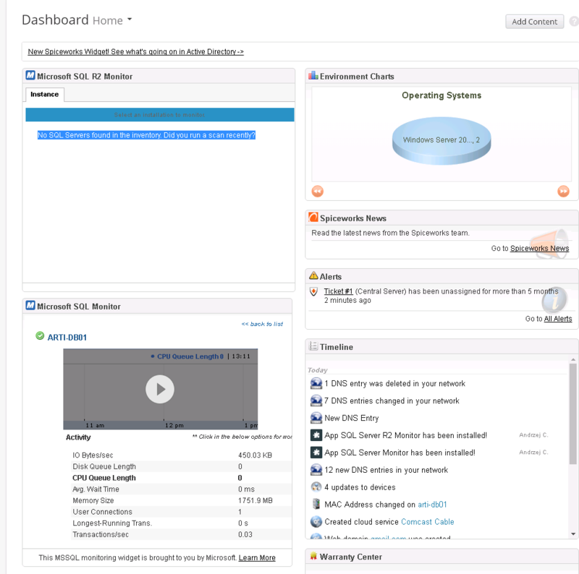Click the Spiceworks News flame icon
The height and width of the screenshot is (574, 579).
pos(313,217)
